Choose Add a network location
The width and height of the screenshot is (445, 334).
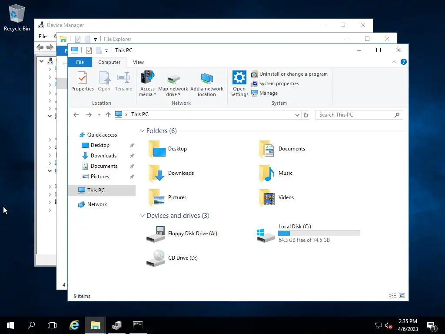(206, 84)
